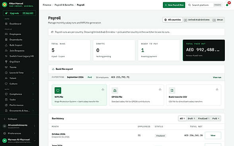Screen dimensions: 234x146
Task: Filter run history by Finalized
Action: 204,119
